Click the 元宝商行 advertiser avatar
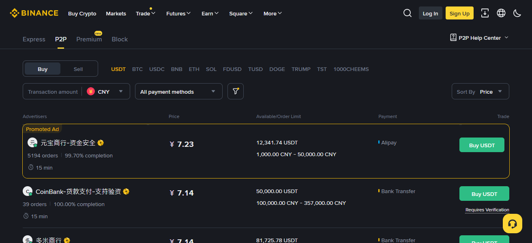The image size is (532, 243). coord(32,143)
